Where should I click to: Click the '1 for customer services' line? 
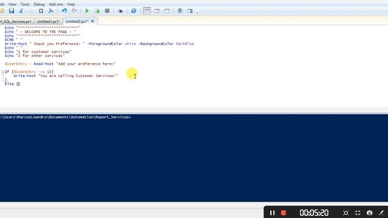coord(38,51)
